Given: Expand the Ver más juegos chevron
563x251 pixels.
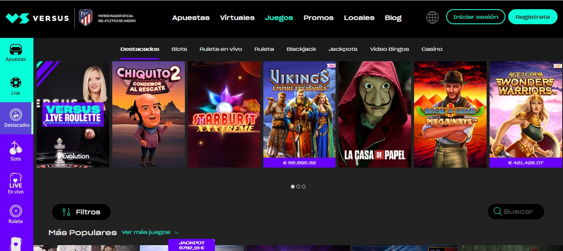Looking at the screenshot, I should (x=177, y=232).
